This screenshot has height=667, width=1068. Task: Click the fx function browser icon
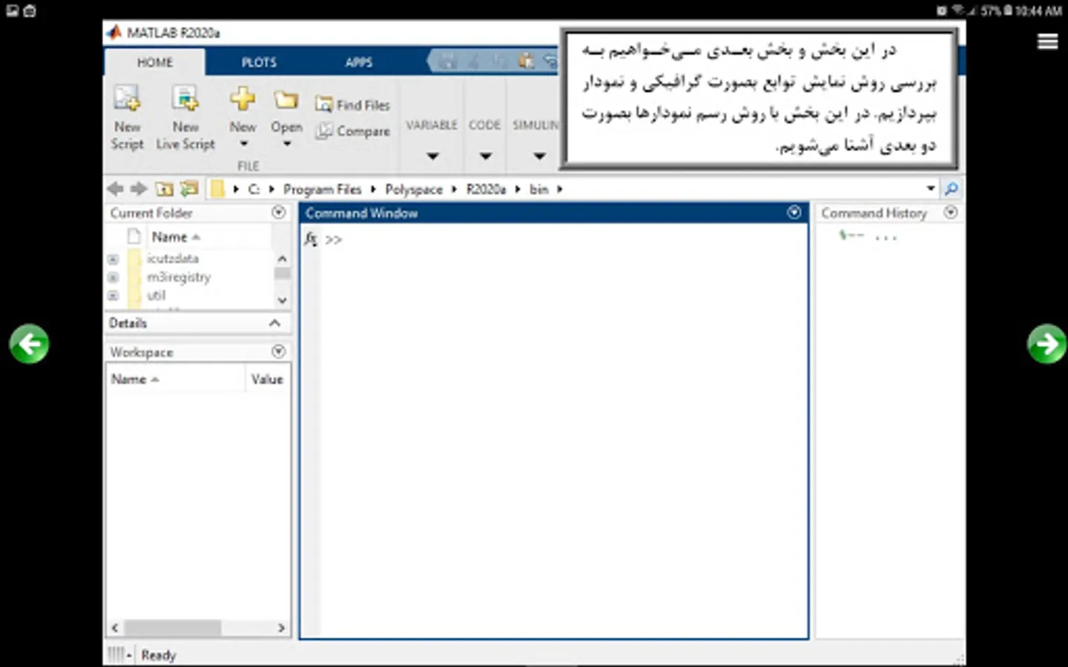click(311, 239)
